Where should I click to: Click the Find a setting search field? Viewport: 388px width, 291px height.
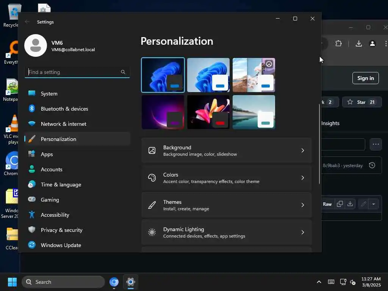tap(77, 72)
